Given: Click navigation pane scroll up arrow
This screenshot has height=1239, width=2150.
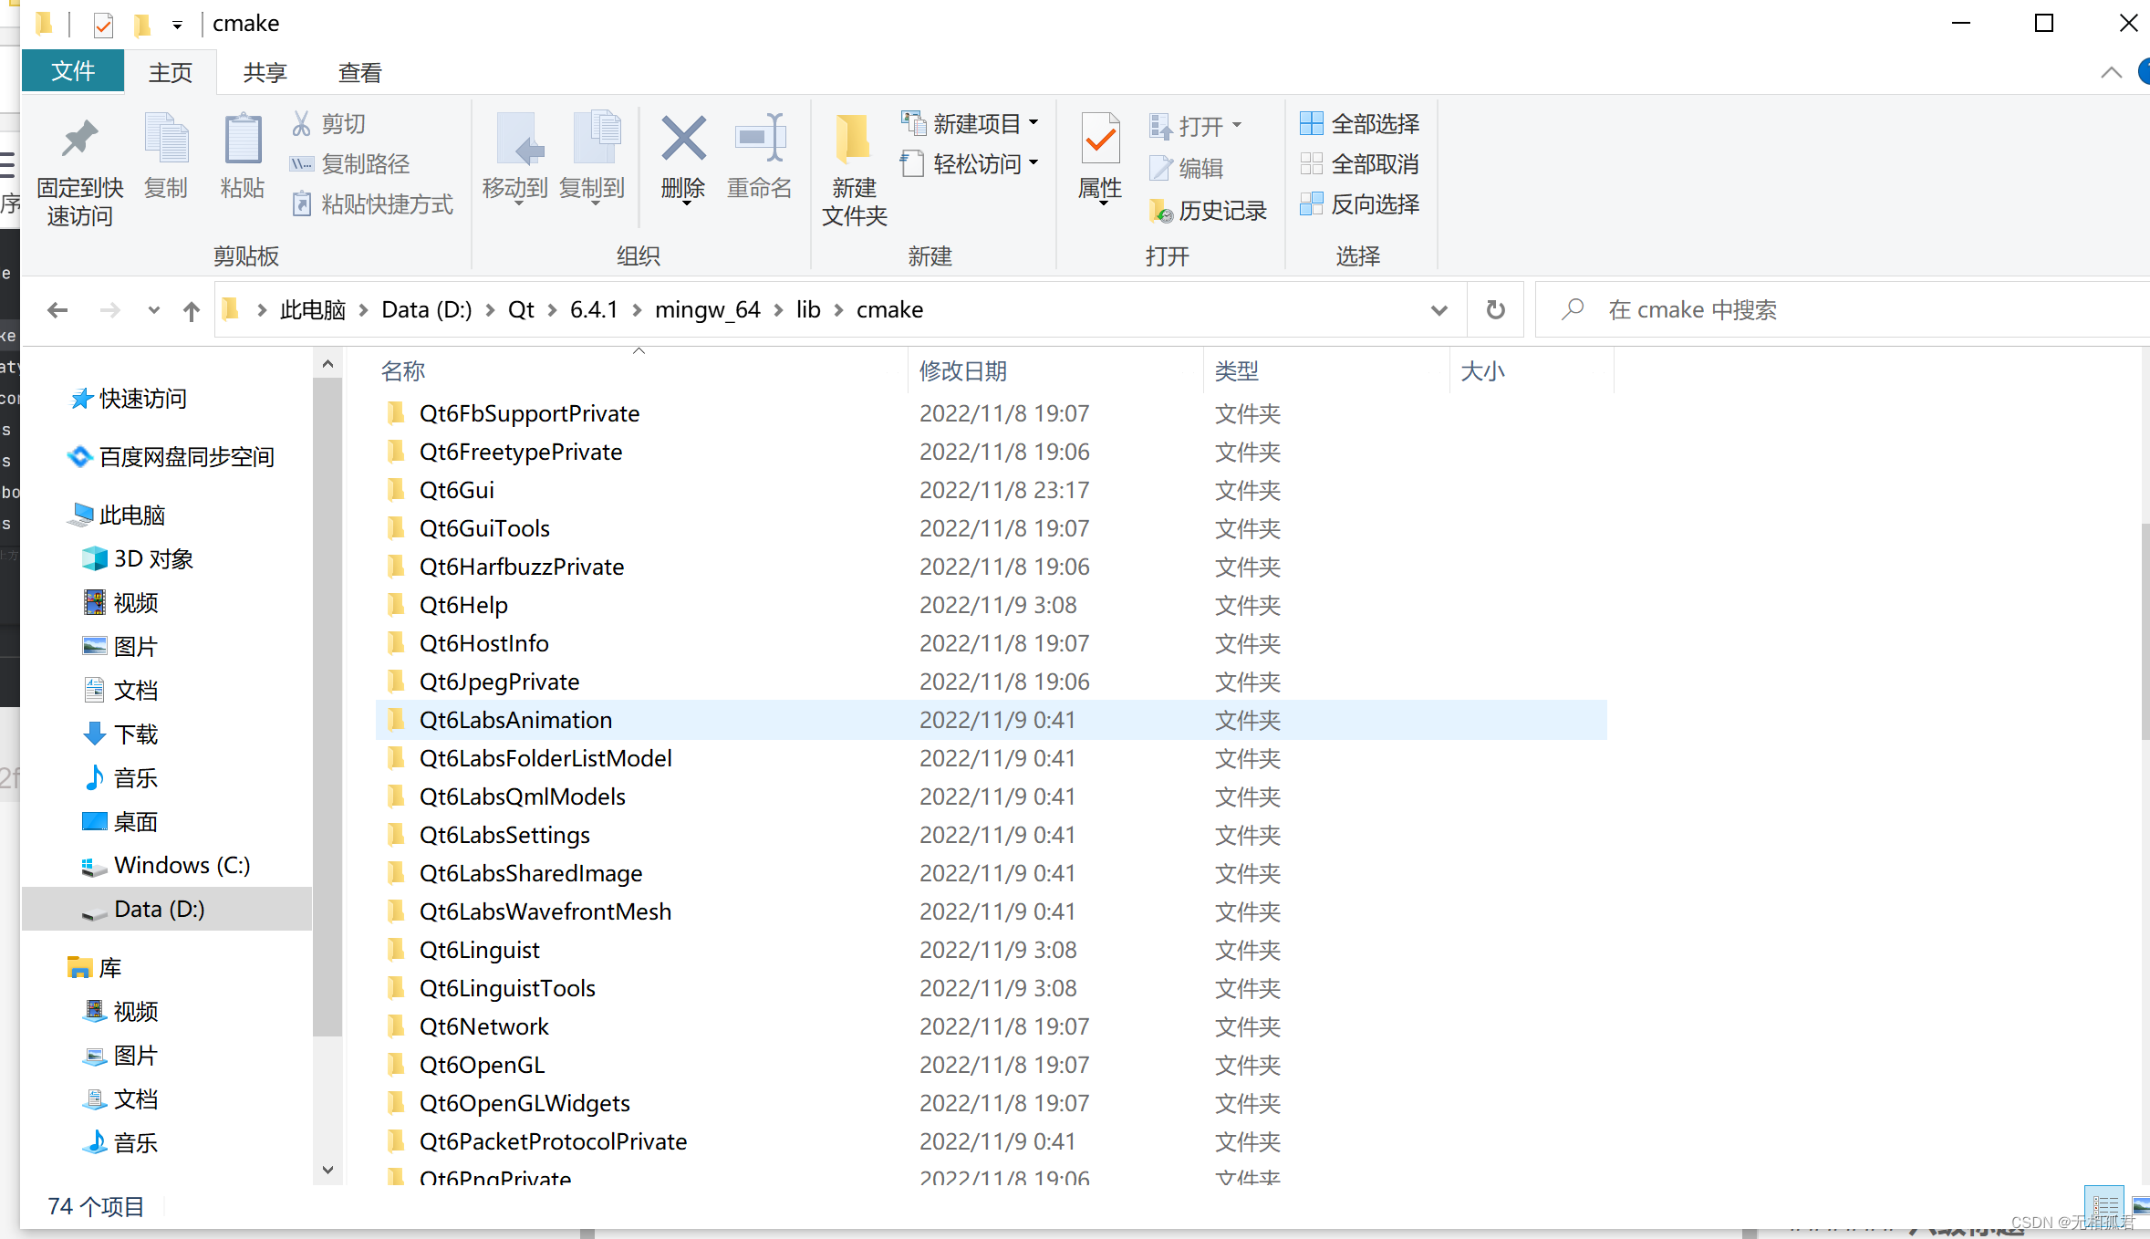Looking at the screenshot, I should pos(327,365).
